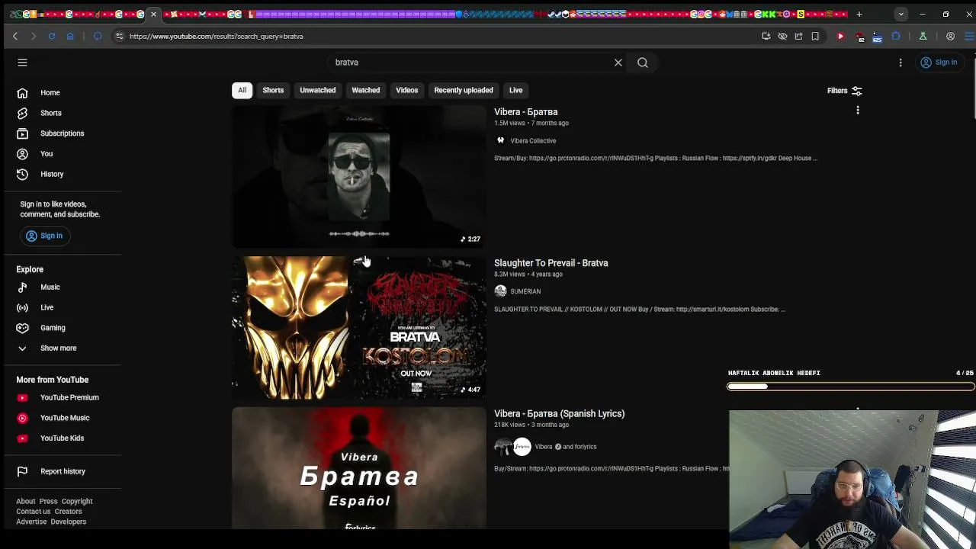Image resolution: width=976 pixels, height=549 pixels.
Task: Click the red play extension icon in toolbar
Action: [840, 36]
